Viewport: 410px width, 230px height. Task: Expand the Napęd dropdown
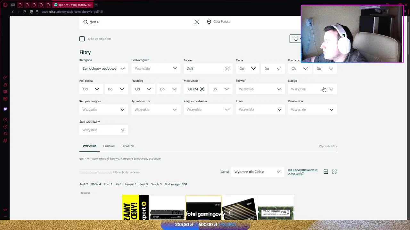point(313,89)
